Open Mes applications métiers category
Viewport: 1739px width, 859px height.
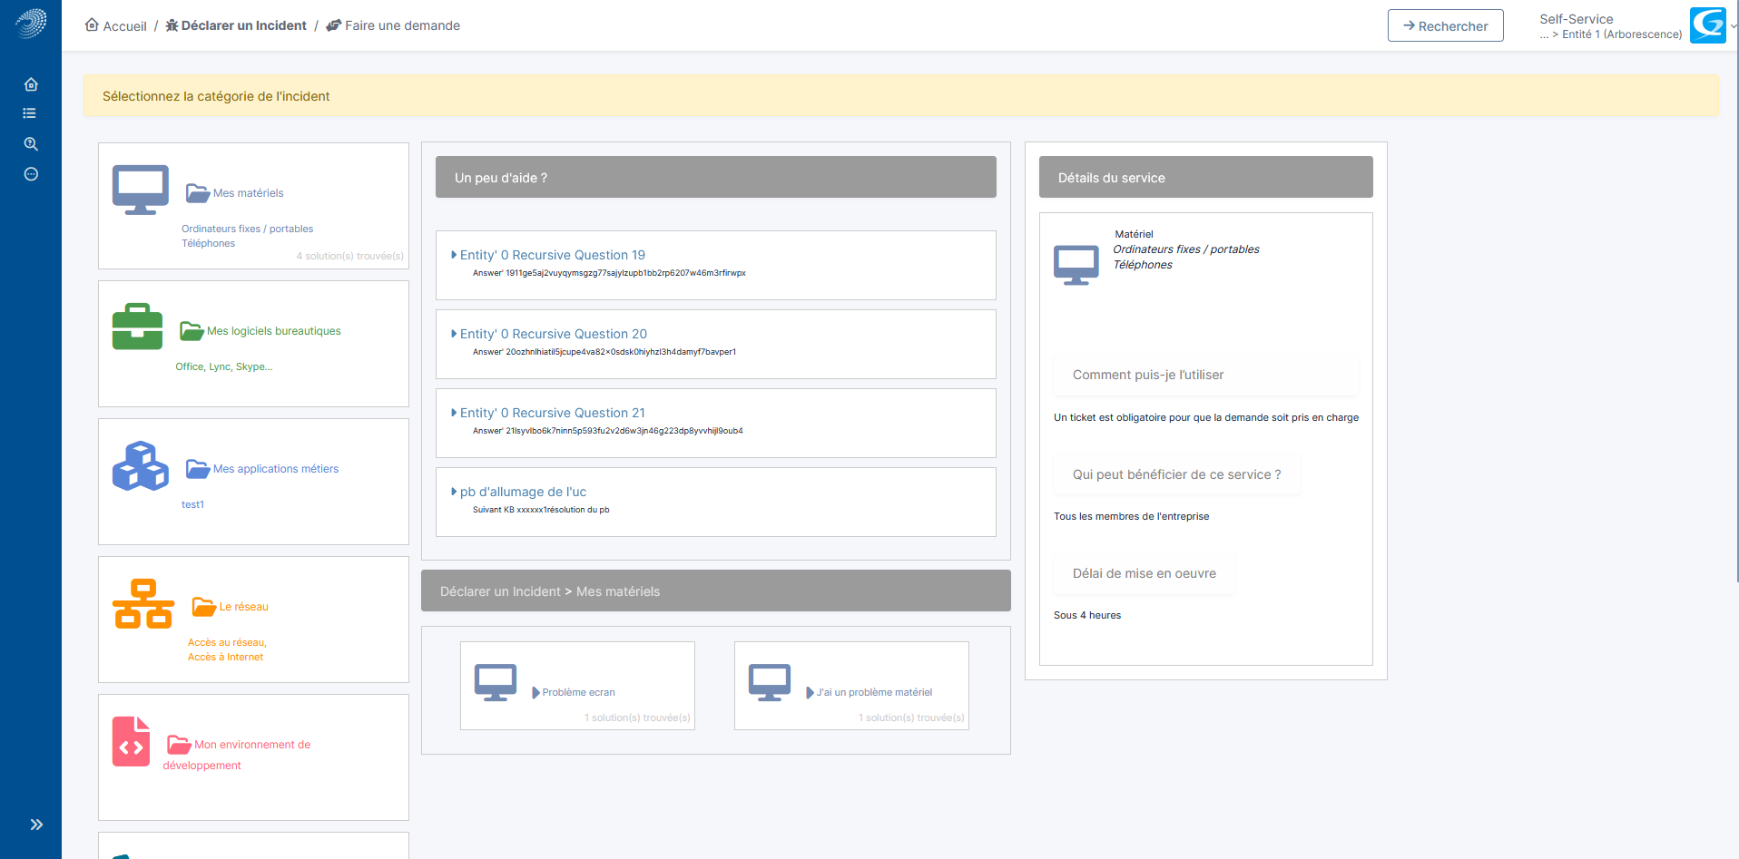point(276,469)
